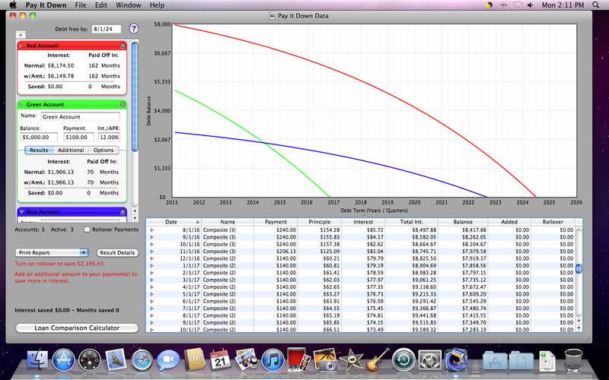Viewport: 609px width, 380px height.
Task: Switch to the Options tab
Action: point(104,150)
